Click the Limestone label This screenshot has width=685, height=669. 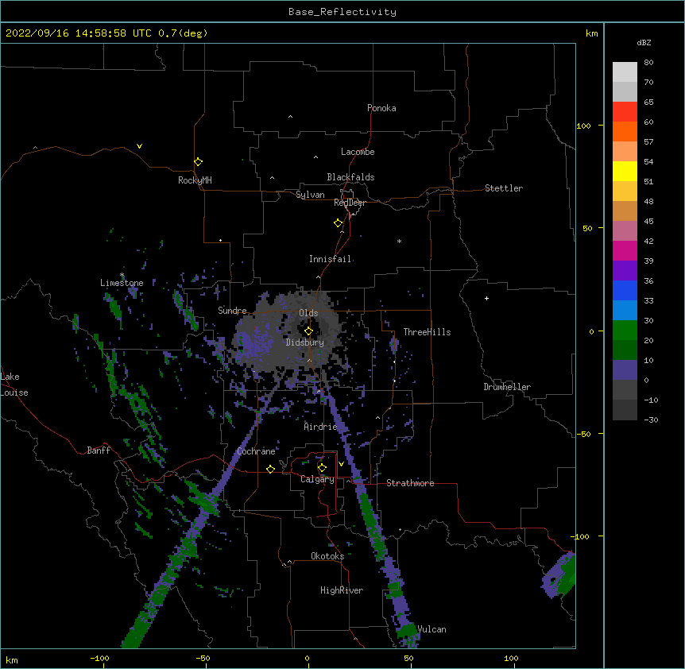122,283
